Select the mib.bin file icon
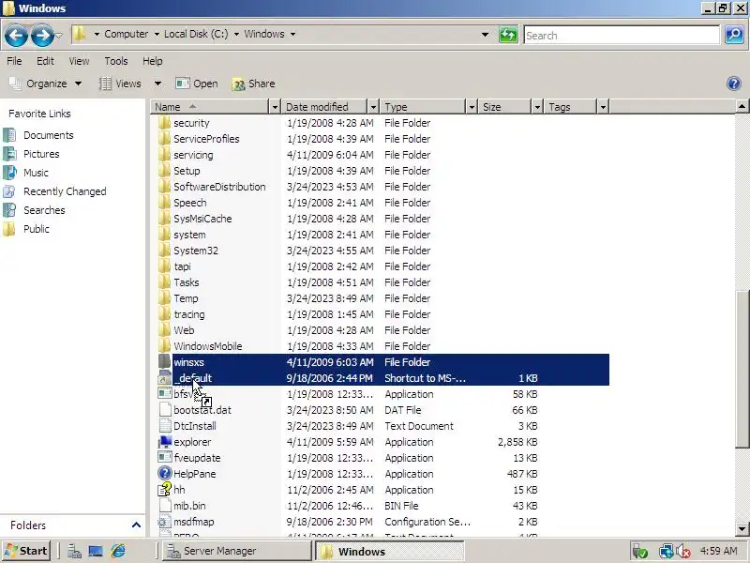This screenshot has height=563, width=750. pos(165,506)
